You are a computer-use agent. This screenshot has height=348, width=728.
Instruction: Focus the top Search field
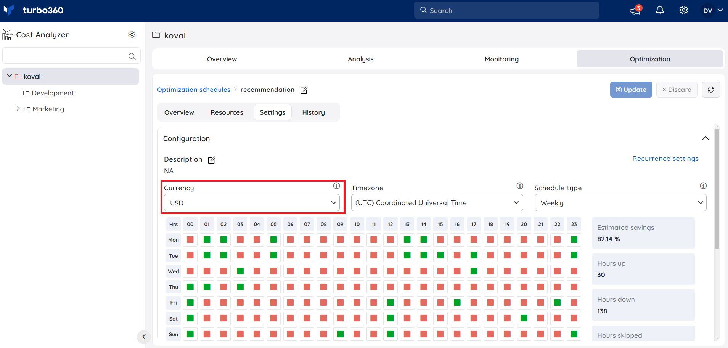point(507,10)
